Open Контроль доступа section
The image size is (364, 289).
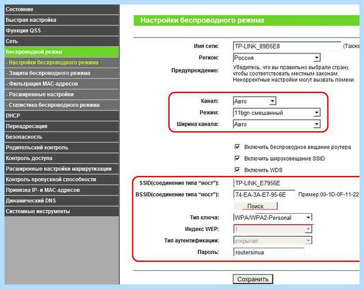[x=61, y=158]
